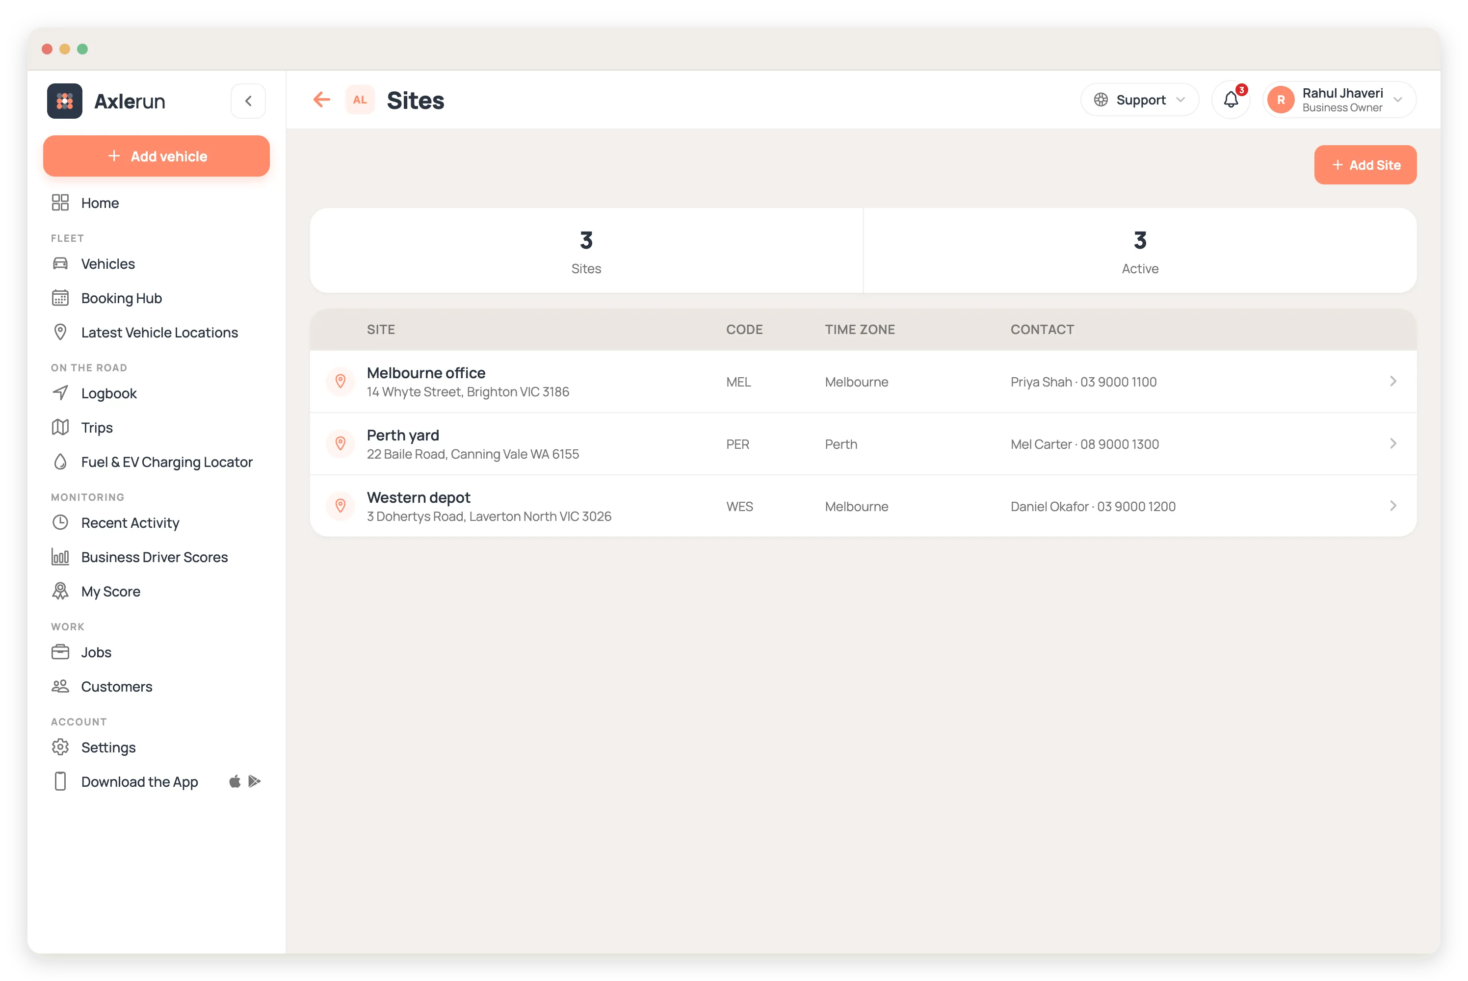Click the Add Site button

pos(1365,164)
